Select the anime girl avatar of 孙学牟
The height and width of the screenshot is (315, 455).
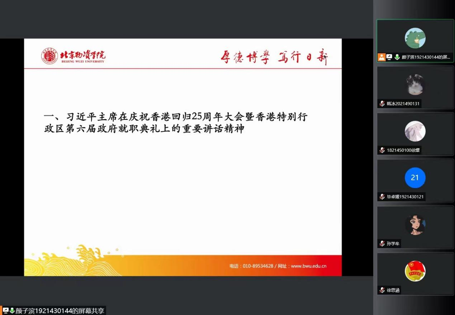(415, 225)
